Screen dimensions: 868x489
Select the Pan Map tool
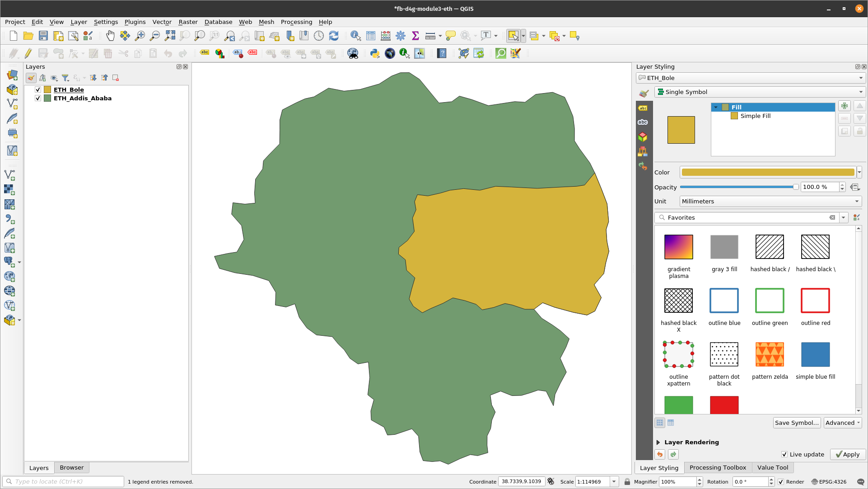coord(110,35)
